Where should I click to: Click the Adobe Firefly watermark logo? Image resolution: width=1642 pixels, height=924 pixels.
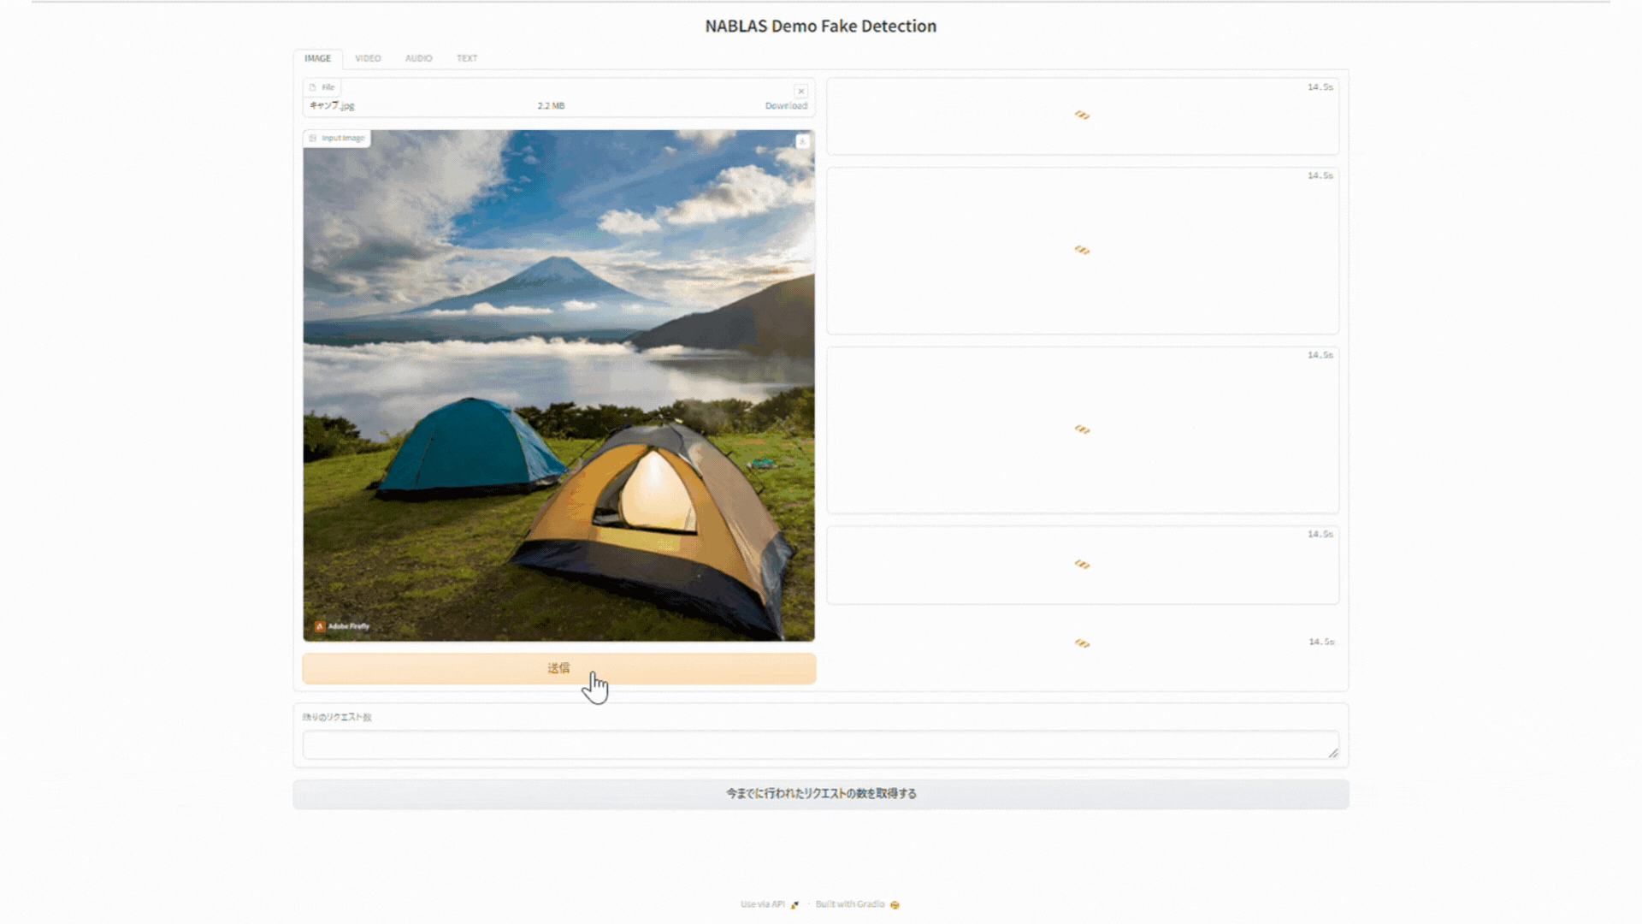click(320, 626)
